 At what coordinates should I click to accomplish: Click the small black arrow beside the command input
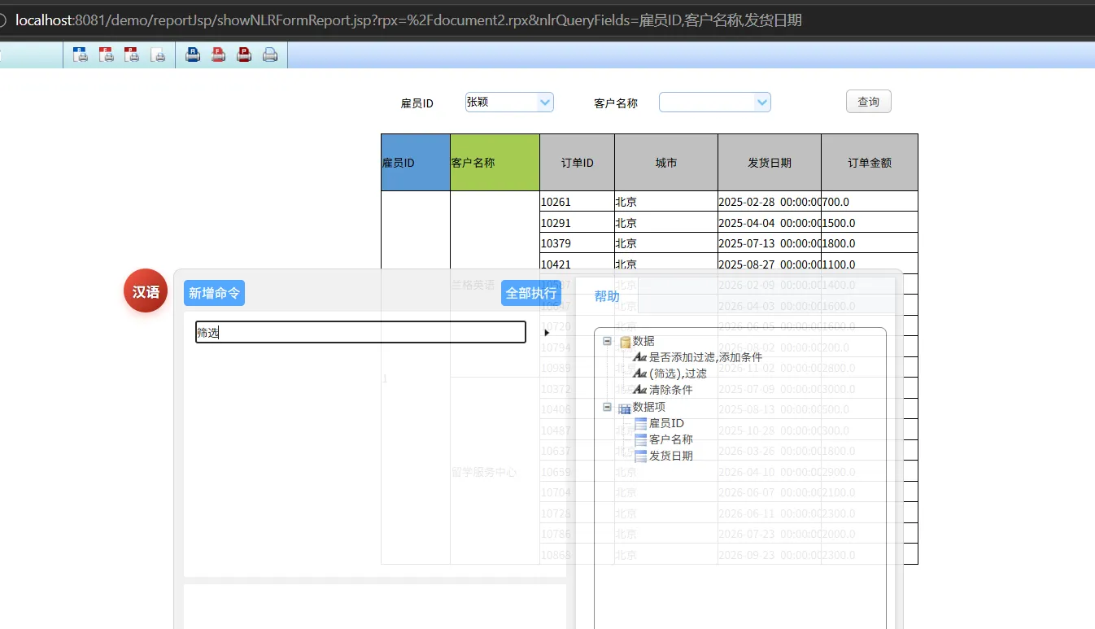tap(547, 333)
